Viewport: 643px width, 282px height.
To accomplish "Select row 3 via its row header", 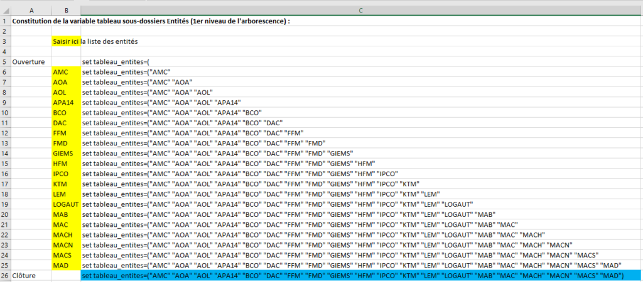I will coord(5,41).
